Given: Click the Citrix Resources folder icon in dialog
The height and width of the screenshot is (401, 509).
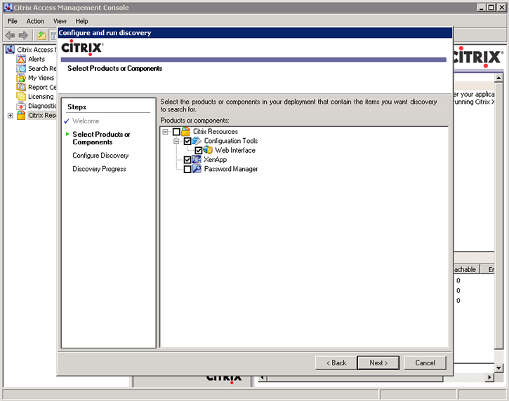Looking at the screenshot, I should click(185, 132).
